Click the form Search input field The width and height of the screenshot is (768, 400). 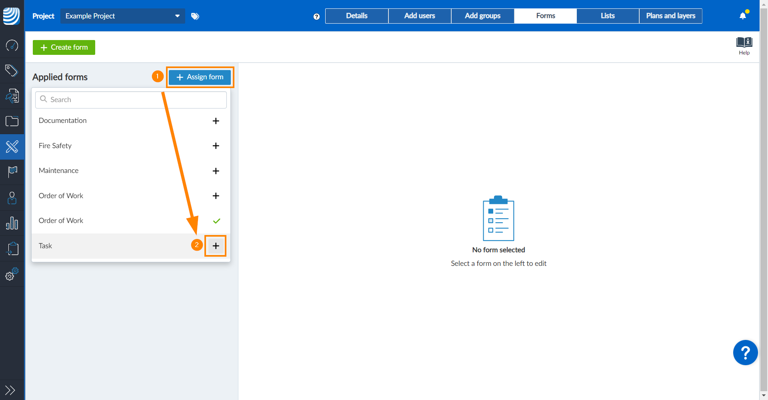point(131,100)
